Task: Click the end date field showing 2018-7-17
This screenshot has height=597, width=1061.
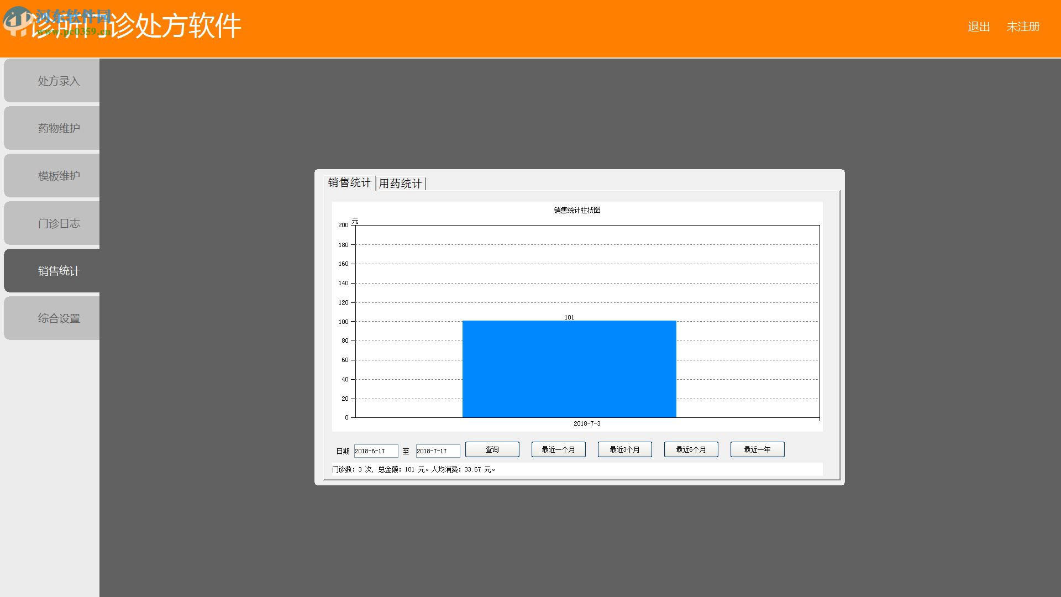Action: point(437,451)
